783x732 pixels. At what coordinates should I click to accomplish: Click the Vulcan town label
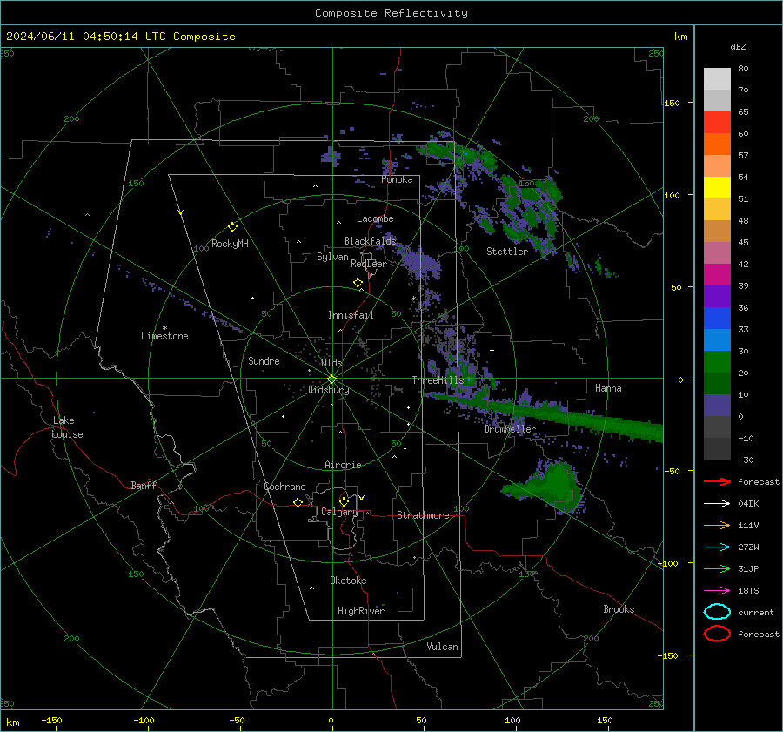[x=443, y=647]
